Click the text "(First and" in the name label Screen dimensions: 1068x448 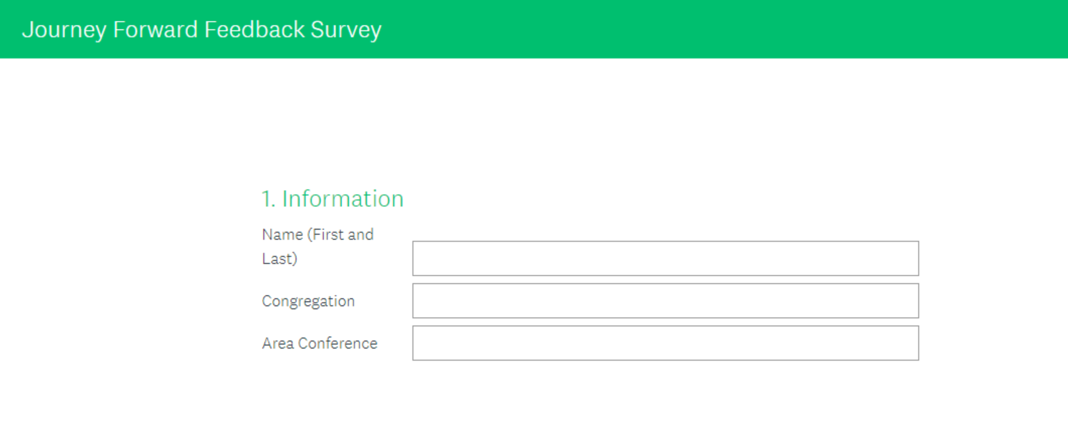[x=341, y=234]
